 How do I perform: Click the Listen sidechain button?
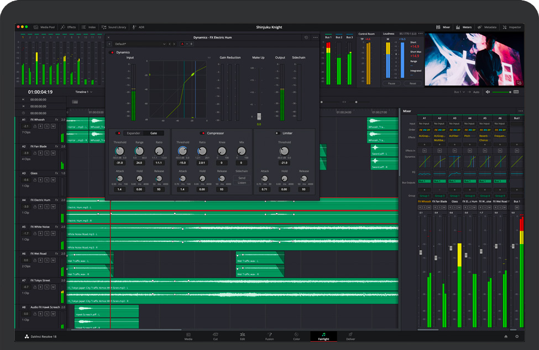pos(242,182)
